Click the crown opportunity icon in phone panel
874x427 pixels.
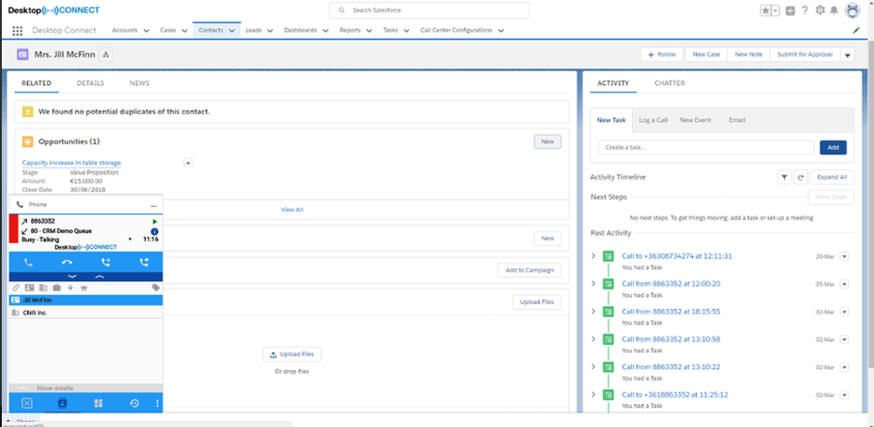point(84,288)
